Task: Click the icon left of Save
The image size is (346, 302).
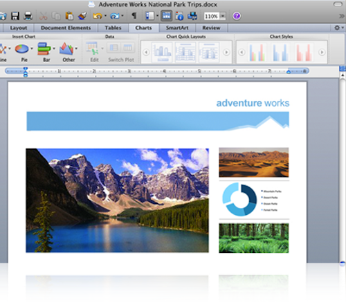Action: (x=3, y=16)
